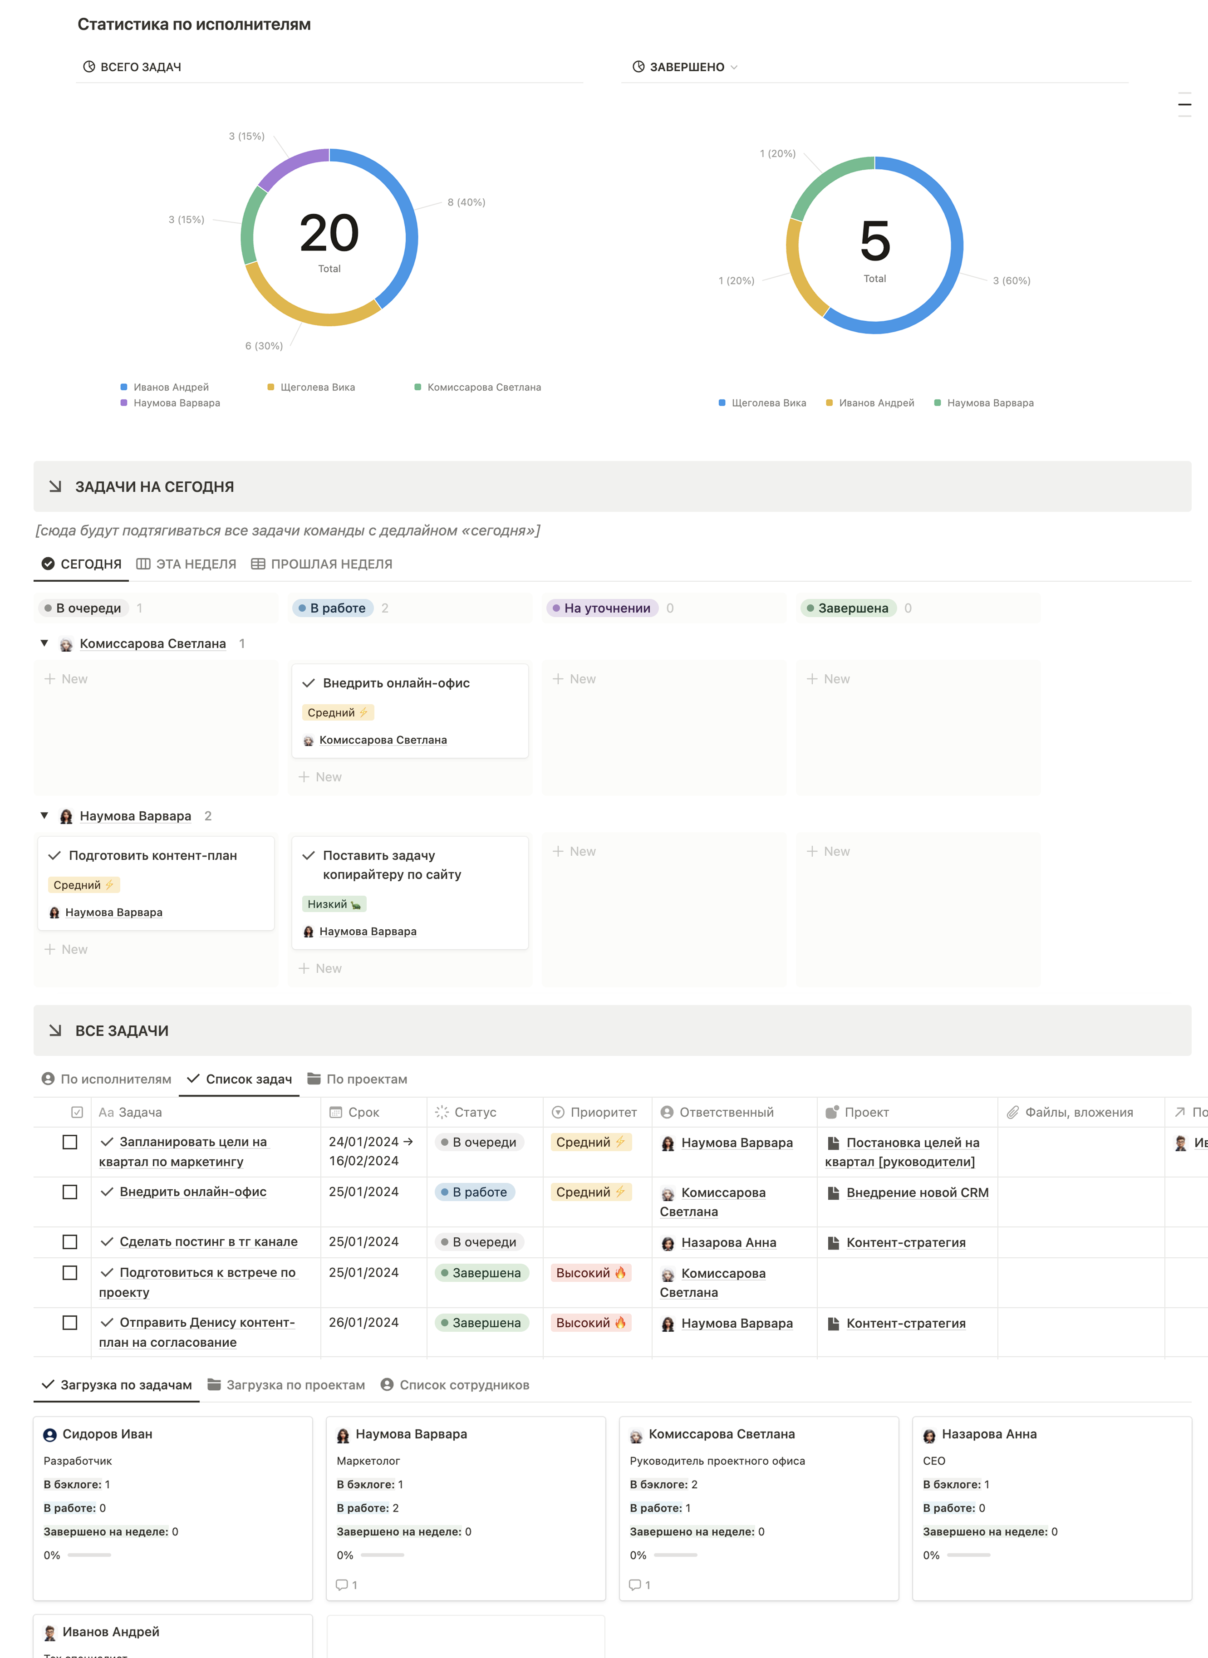Switch to the ЭТА НЕДЕЛЯ tab
The height and width of the screenshot is (1658, 1208).
(187, 564)
